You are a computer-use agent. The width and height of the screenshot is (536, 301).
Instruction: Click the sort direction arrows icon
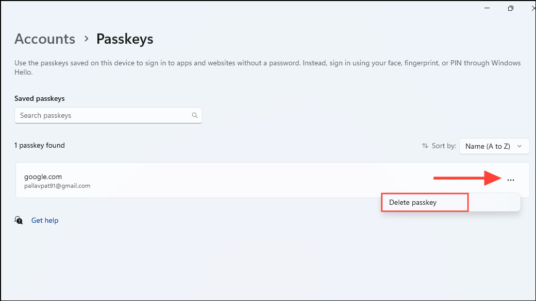point(424,146)
